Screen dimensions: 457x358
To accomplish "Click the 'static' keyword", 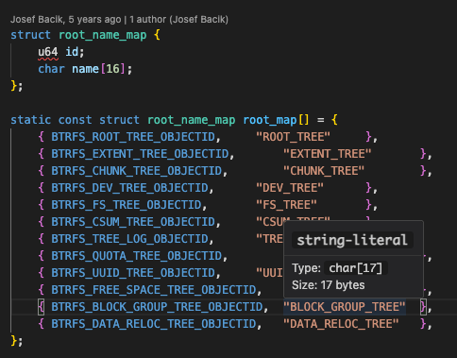I will [30, 120].
